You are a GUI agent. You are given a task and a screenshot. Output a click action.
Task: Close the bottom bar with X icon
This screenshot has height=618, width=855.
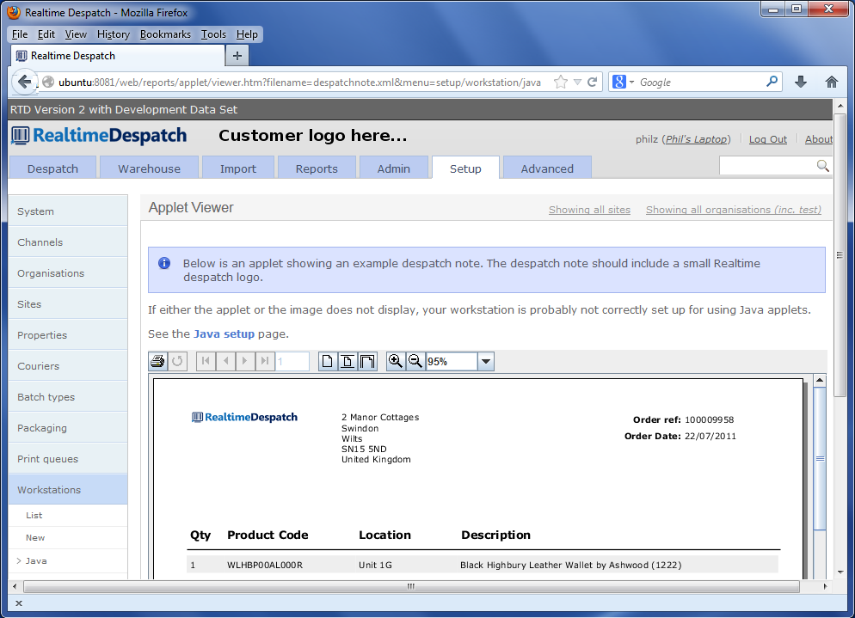(x=19, y=603)
